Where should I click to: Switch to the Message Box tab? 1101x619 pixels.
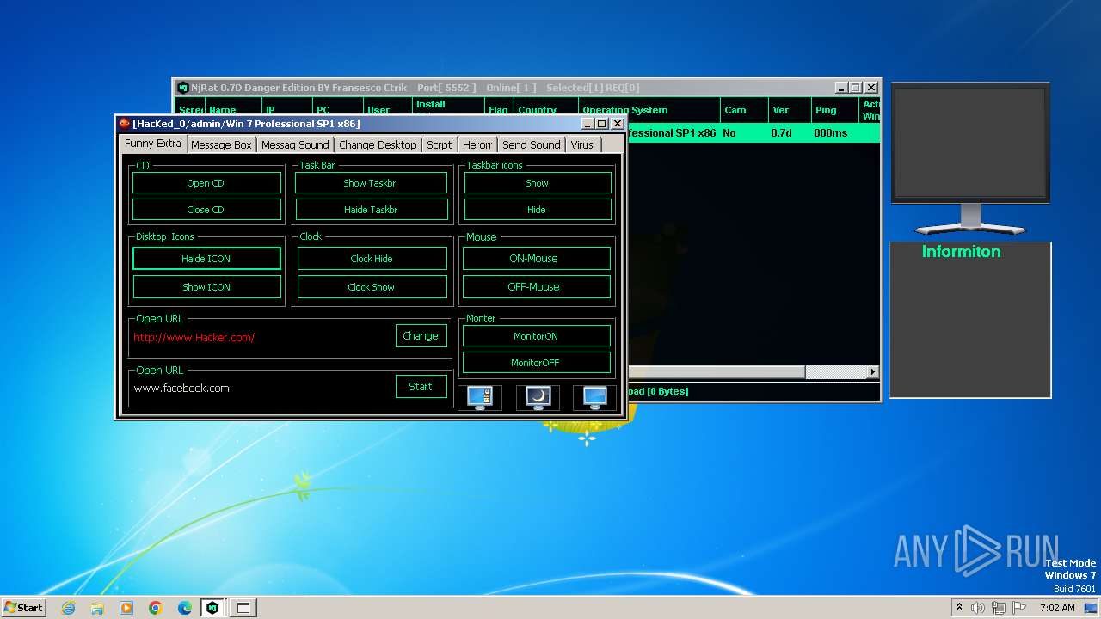click(221, 144)
